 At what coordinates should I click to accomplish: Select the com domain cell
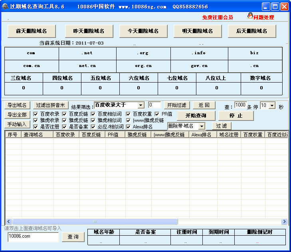tap(32, 53)
